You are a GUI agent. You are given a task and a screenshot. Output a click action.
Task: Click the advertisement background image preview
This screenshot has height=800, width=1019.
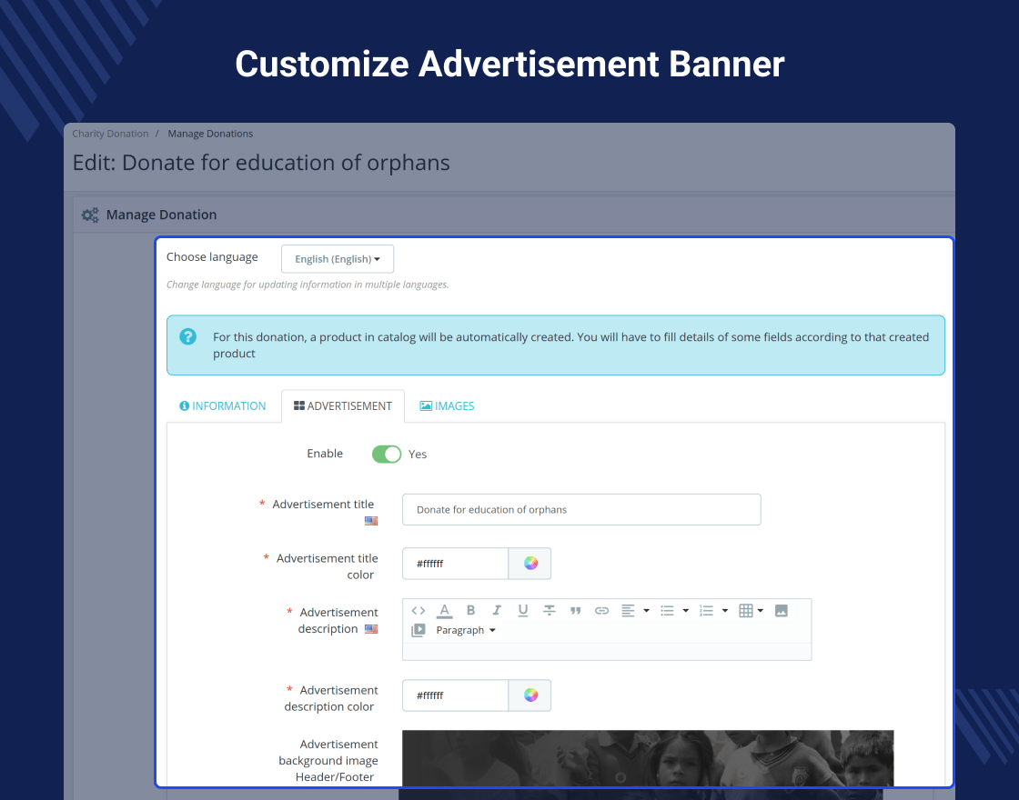pyautogui.click(x=648, y=758)
